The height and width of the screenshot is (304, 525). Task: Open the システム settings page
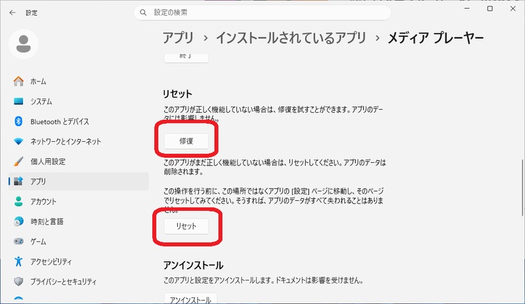pyautogui.click(x=78, y=101)
